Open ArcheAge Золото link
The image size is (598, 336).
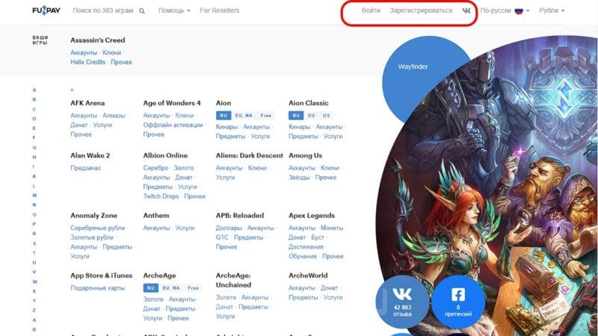coord(153,299)
